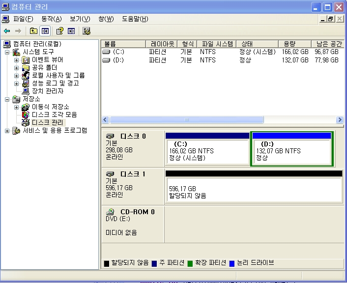Image resolution: width=347 pixels, height=283 pixels.
Task: Click the 디스크 관리 icon
Action: [26, 122]
